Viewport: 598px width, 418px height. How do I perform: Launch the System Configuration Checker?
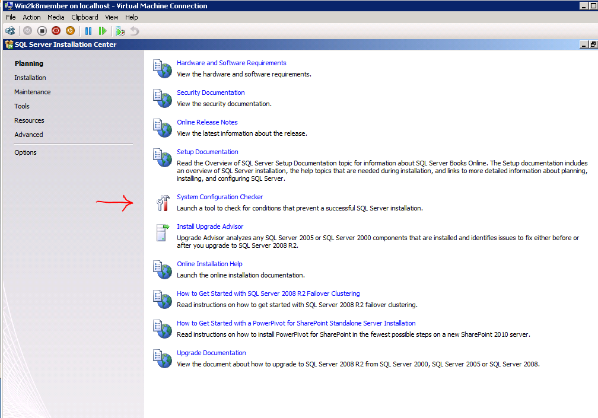click(220, 197)
